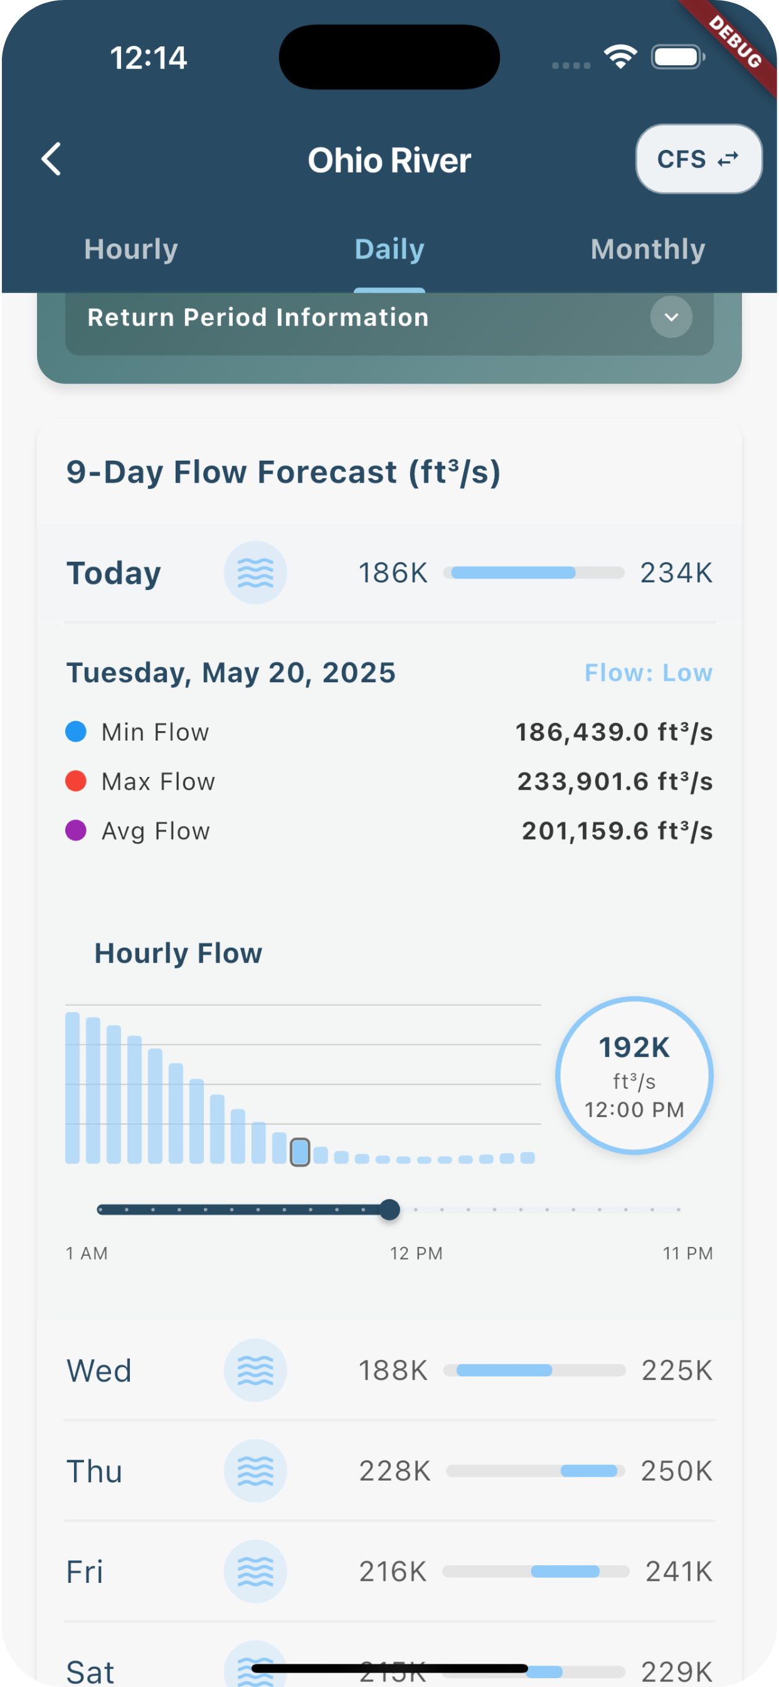The width and height of the screenshot is (779, 1687).
Task: Select the highlighted 12 PM bar
Action: pyautogui.click(x=300, y=1152)
